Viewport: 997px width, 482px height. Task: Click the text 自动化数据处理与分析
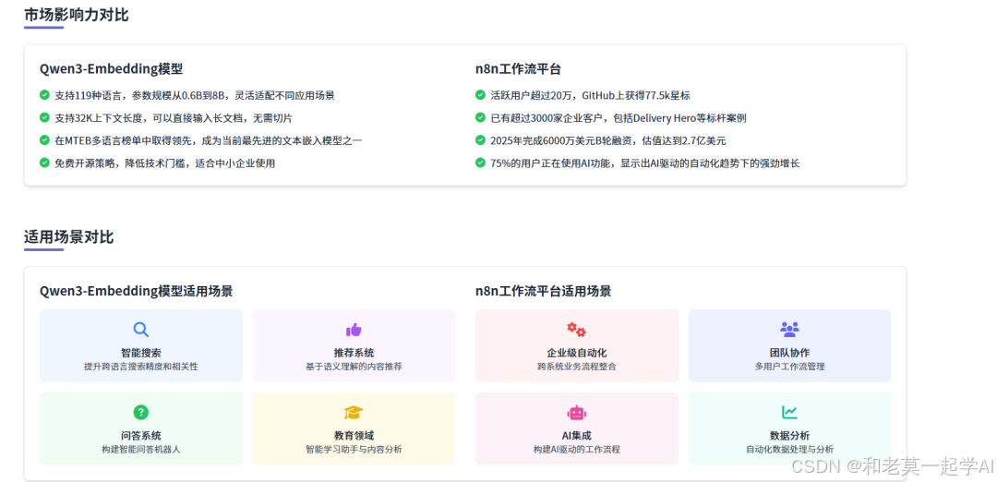[789, 450]
